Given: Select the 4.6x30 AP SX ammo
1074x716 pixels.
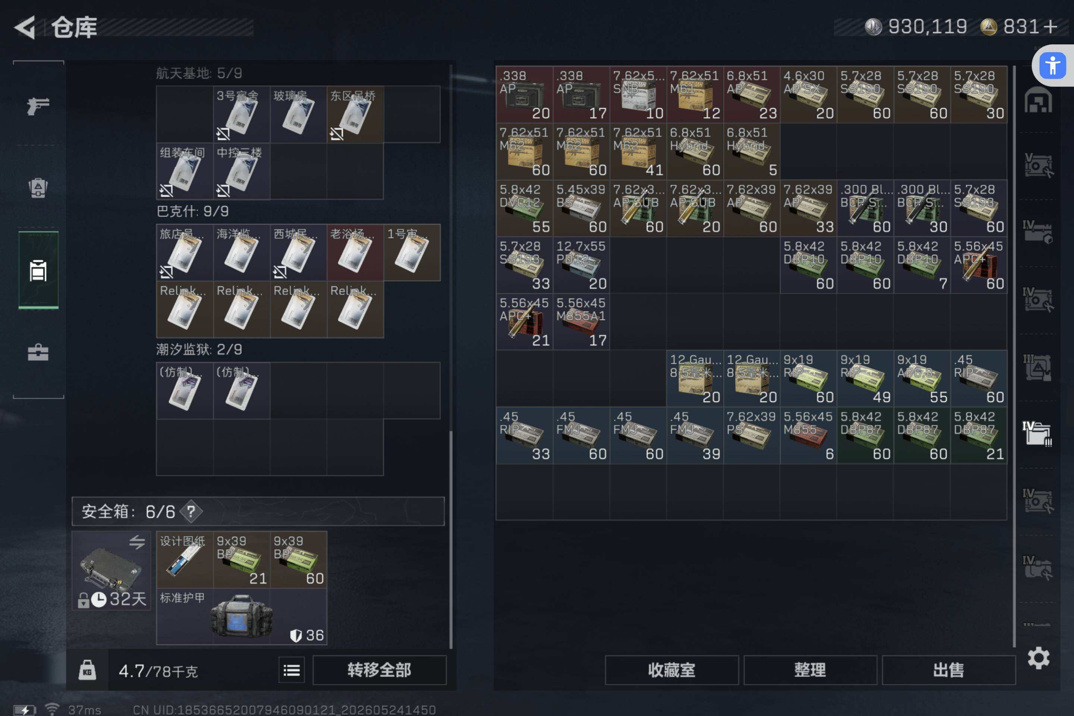Looking at the screenshot, I should tap(809, 94).
